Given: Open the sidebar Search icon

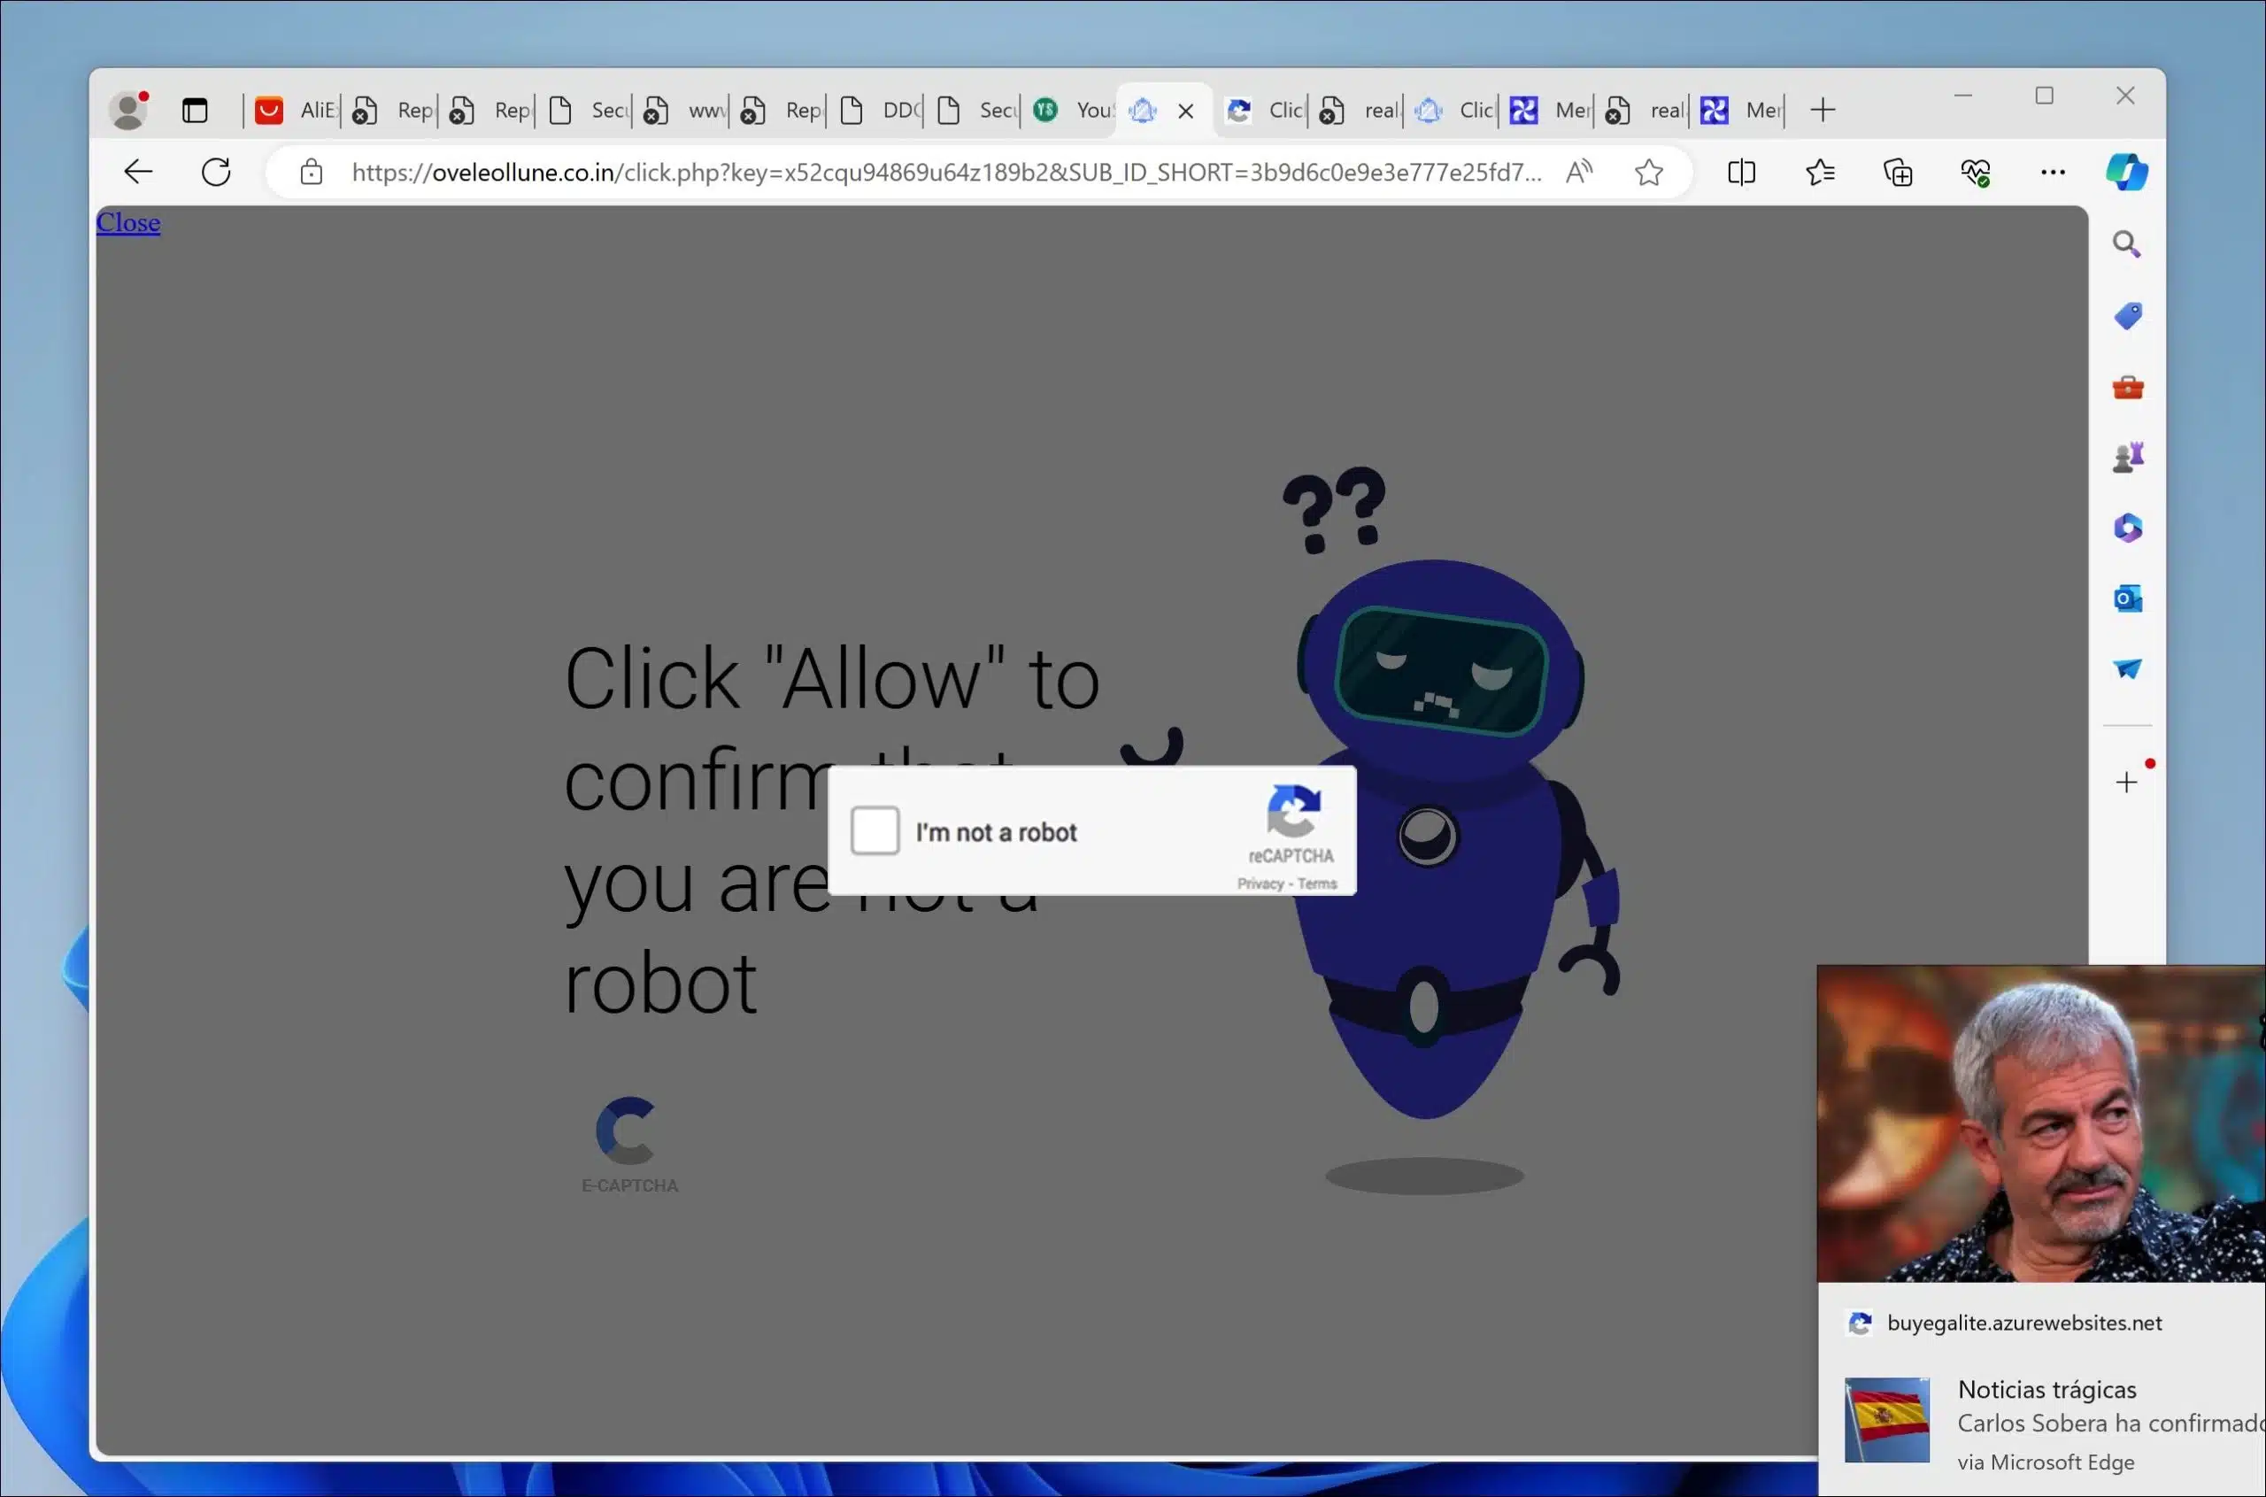Looking at the screenshot, I should [x=2125, y=244].
